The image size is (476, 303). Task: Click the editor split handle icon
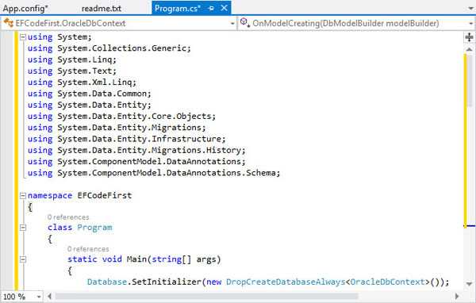coord(470,37)
